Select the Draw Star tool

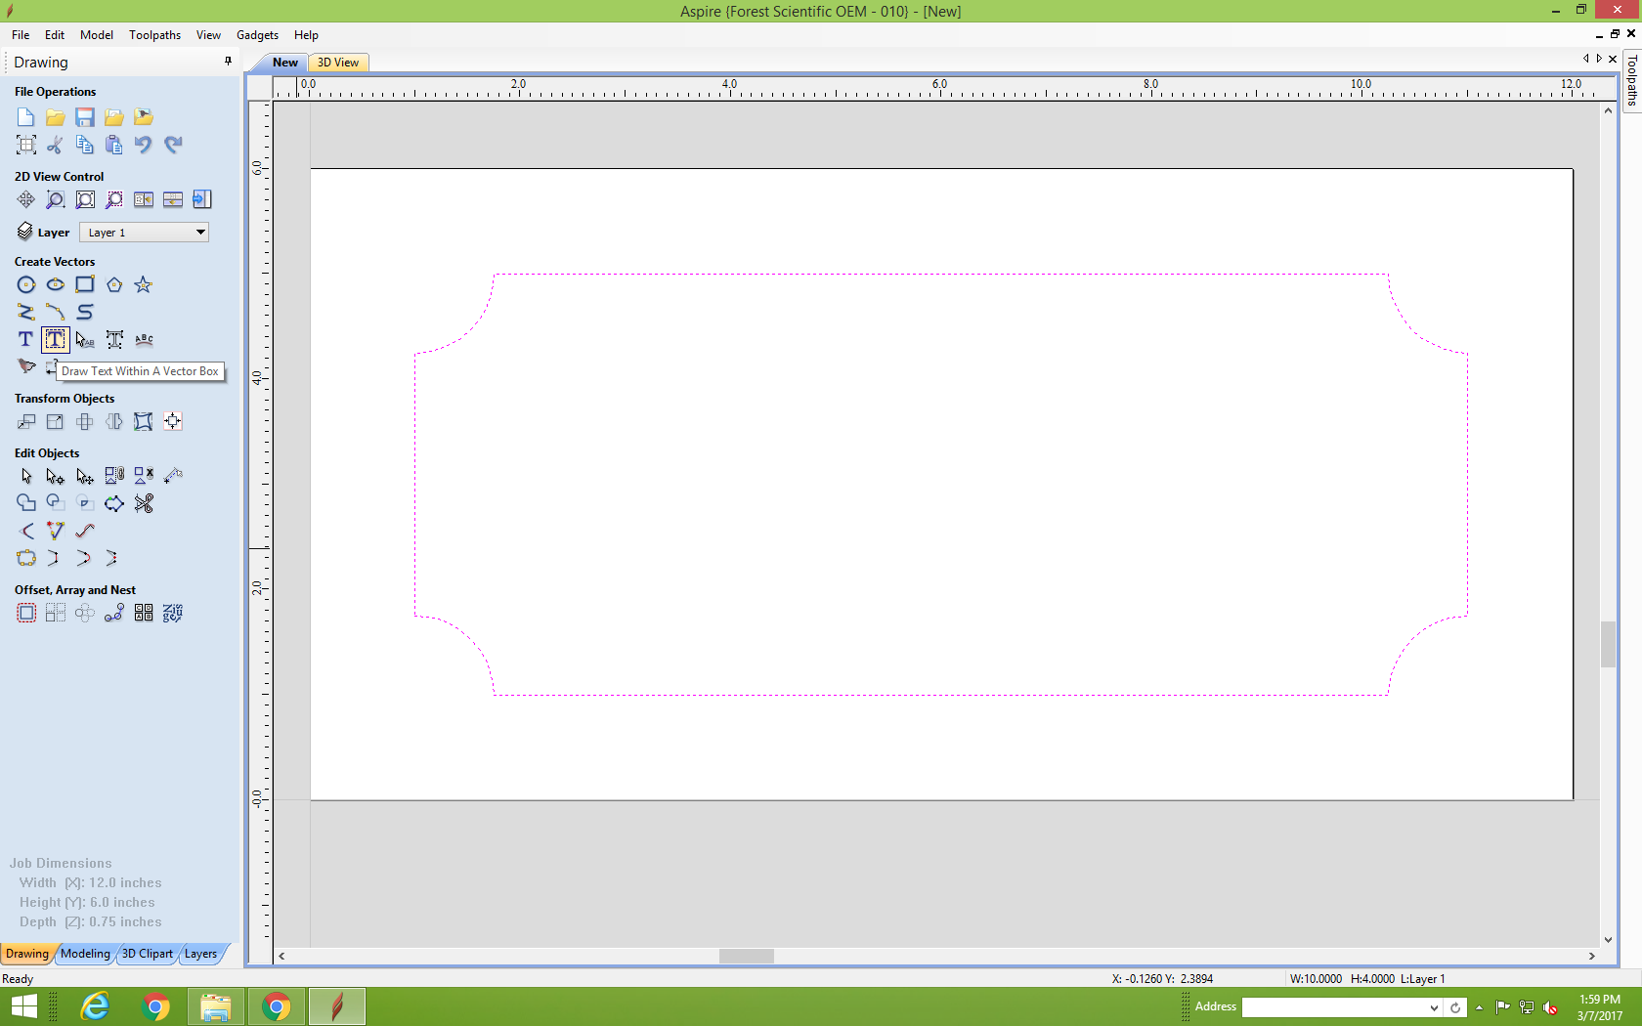point(144,284)
